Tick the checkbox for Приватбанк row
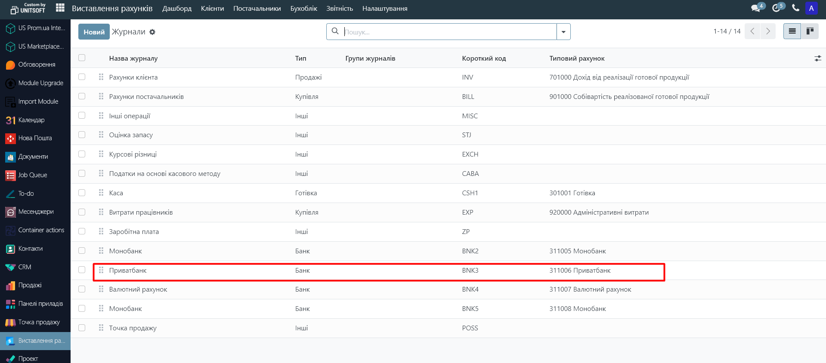This screenshot has width=826, height=363. click(x=82, y=270)
